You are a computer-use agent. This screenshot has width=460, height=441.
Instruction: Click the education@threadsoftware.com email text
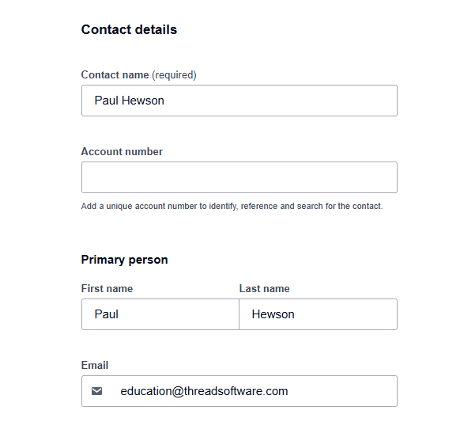coord(204,391)
